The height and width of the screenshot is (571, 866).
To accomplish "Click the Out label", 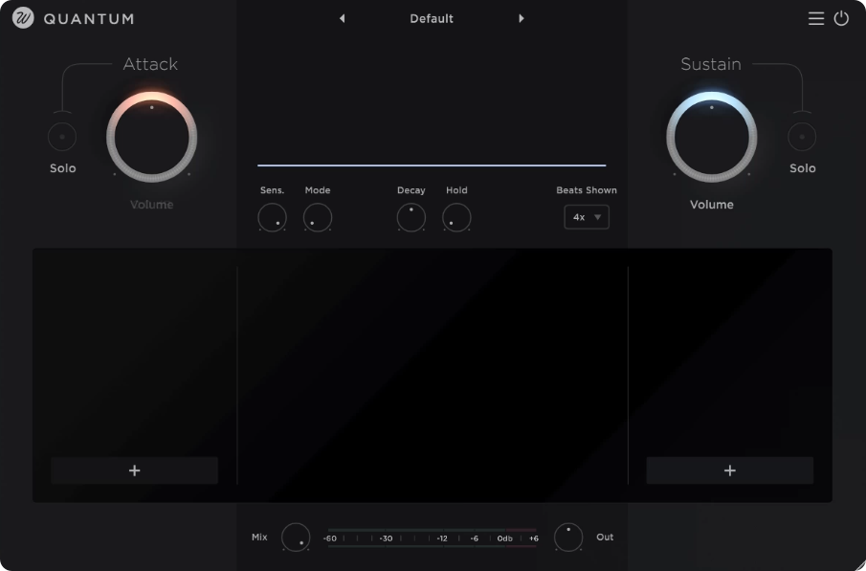I will (x=605, y=537).
